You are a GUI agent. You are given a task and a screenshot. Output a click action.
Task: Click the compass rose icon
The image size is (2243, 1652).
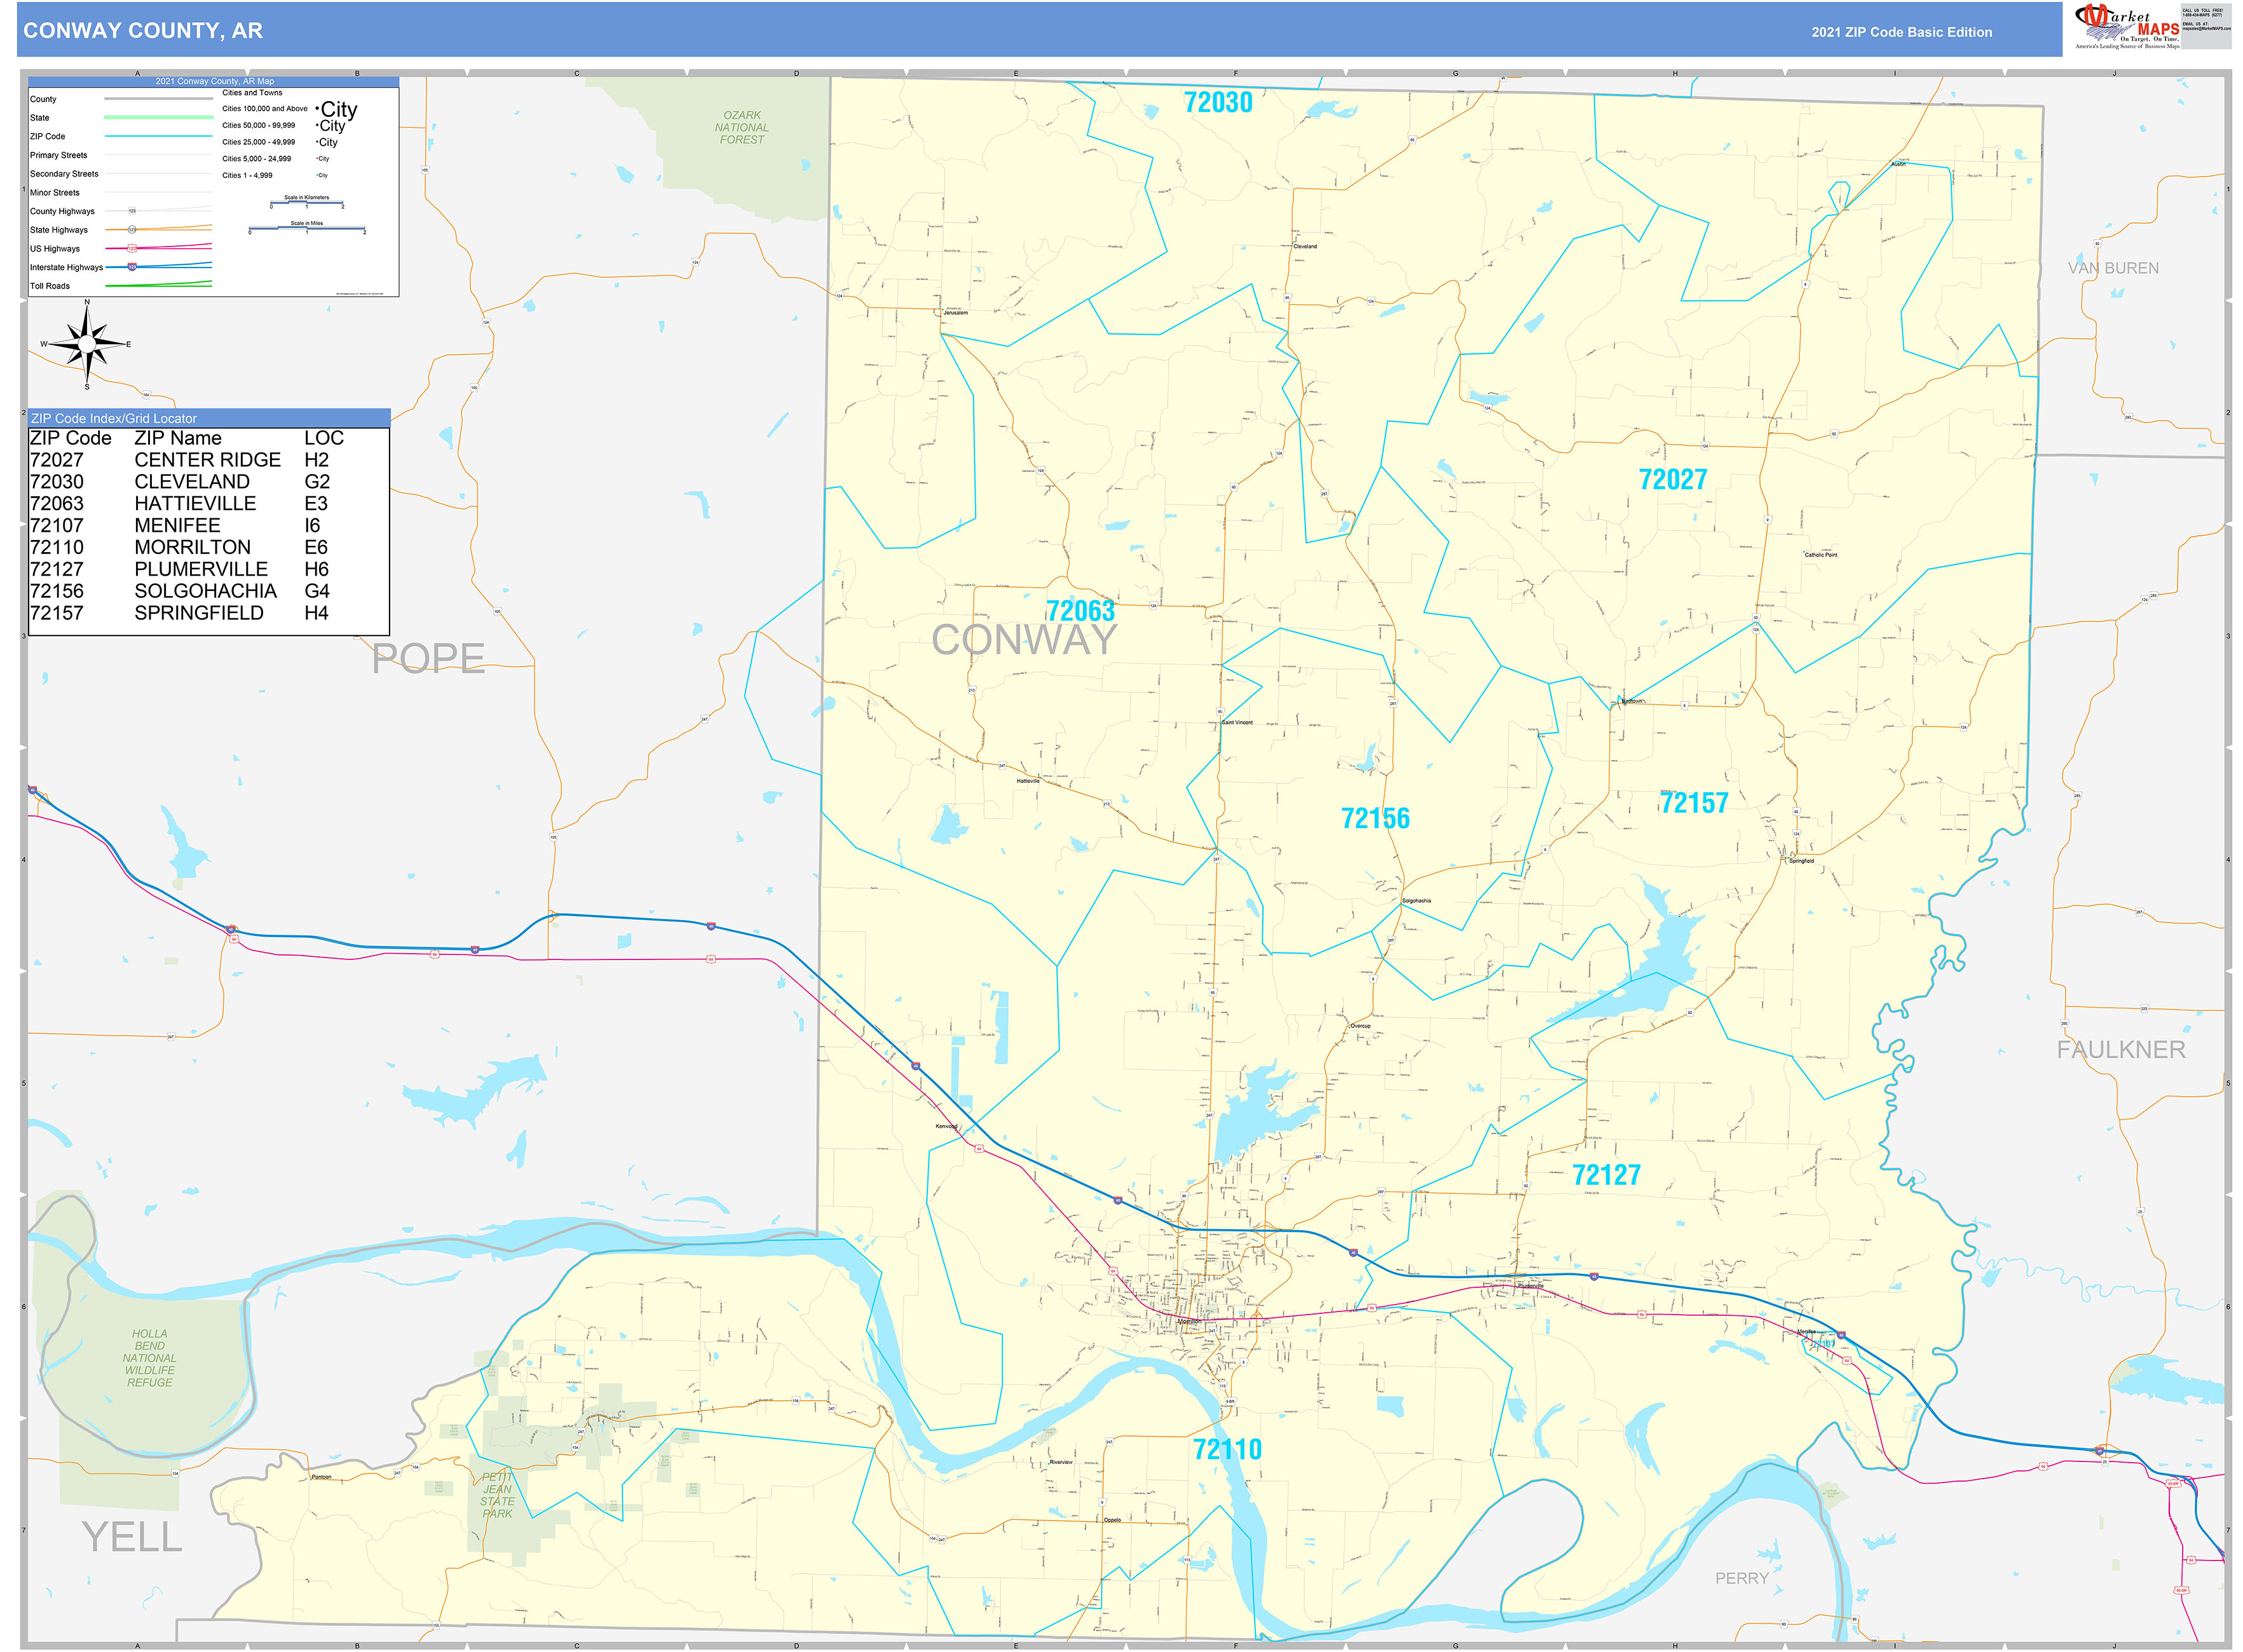point(87,344)
